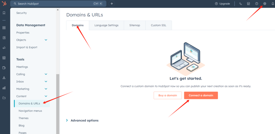Collapse the Content section chevron
This screenshot has width=275, height=134.
[46, 96]
